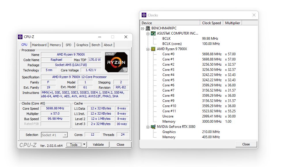Collapse the AMD Ryzen 9 7900X node

148,49
